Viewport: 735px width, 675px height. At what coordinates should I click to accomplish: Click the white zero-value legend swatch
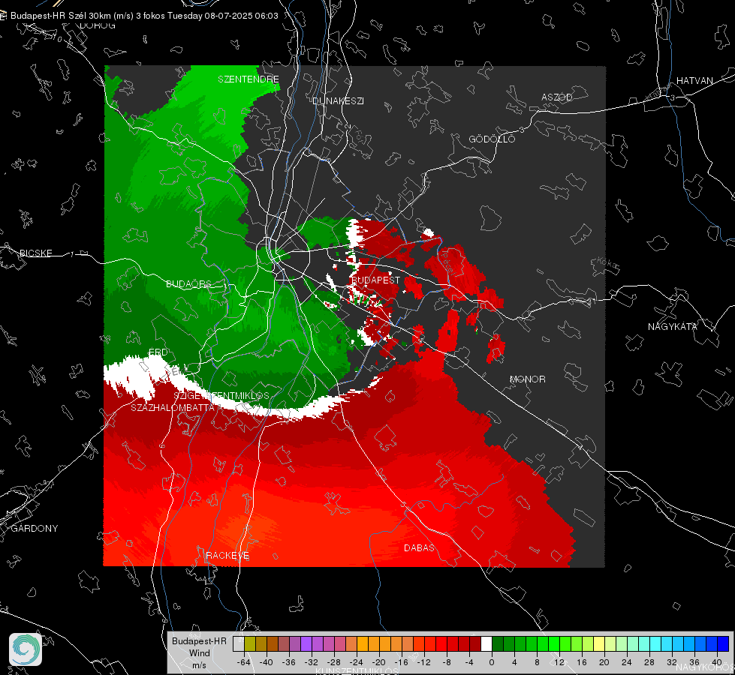coord(486,644)
